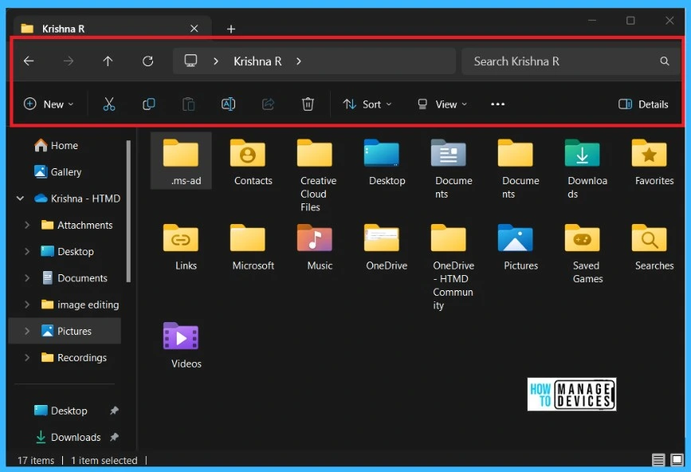Cut the selected item with scissors icon
Image resolution: width=691 pixels, height=472 pixels.
109,104
